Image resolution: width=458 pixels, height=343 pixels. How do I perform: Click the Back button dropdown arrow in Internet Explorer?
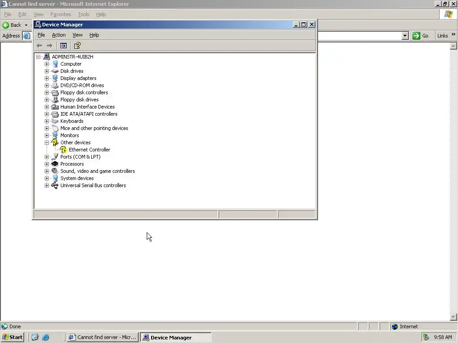(26, 25)
